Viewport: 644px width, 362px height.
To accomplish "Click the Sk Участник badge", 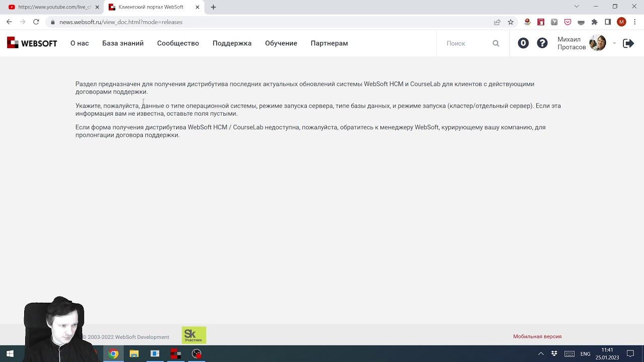I will pos(194,335).
